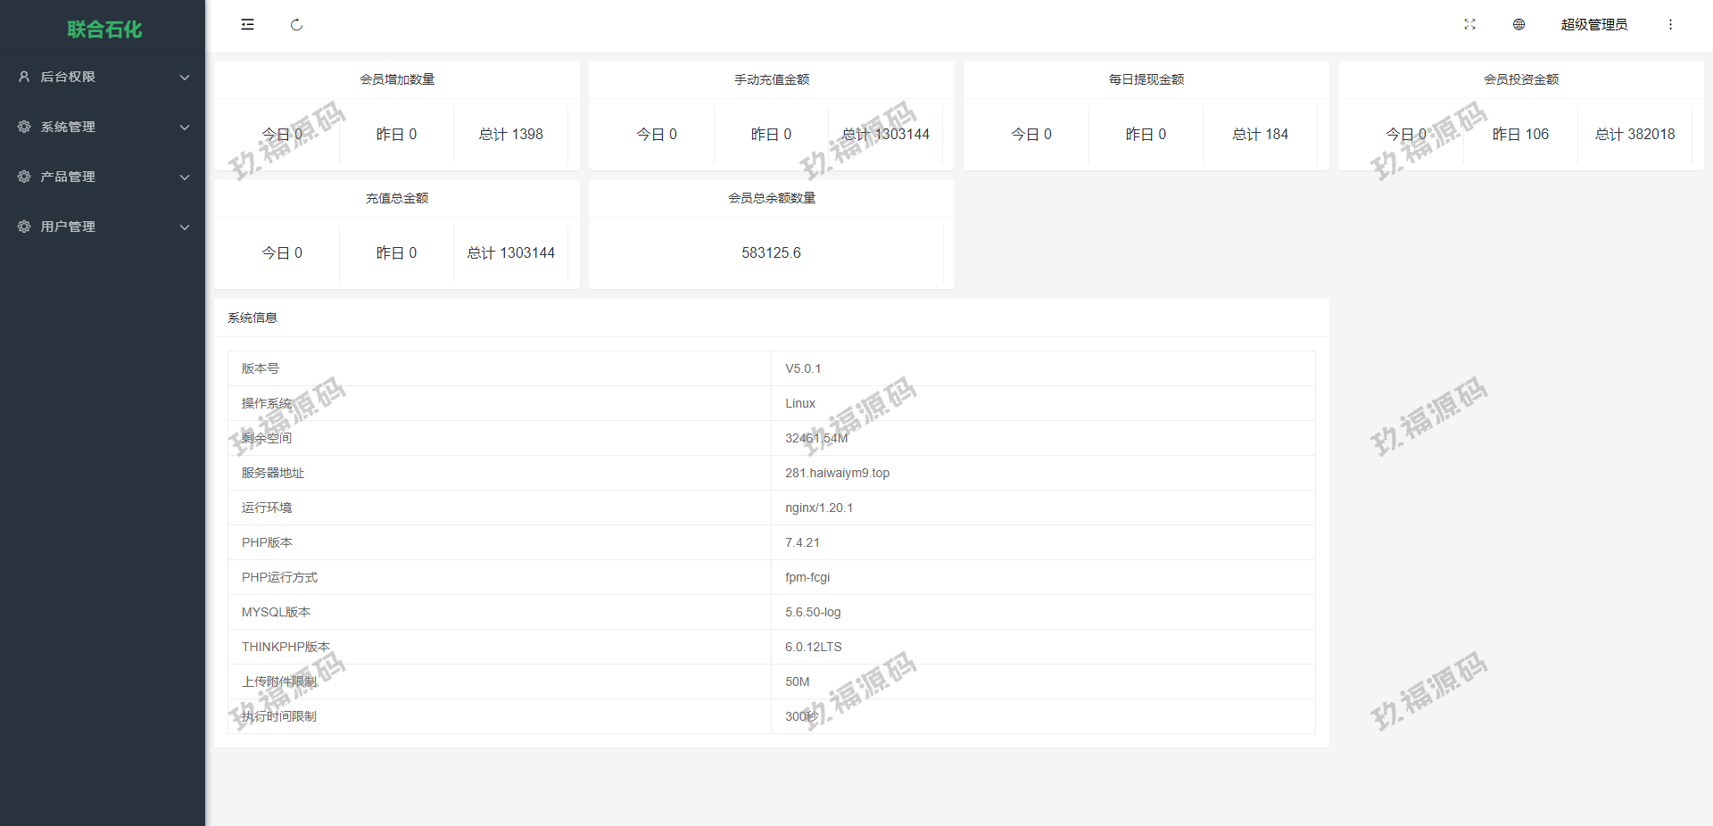The width and height of the screenshot is (1713, 826).
Task: Click the 总计 1398 member count value
Action: [x=510, y=135]
